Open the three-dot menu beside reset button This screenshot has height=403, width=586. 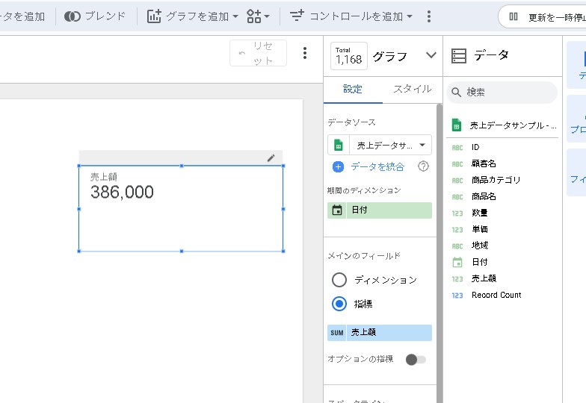click(304, 53)
